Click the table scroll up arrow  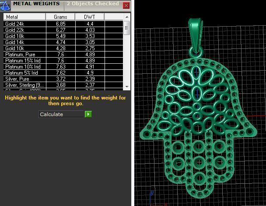click(127, 17)
